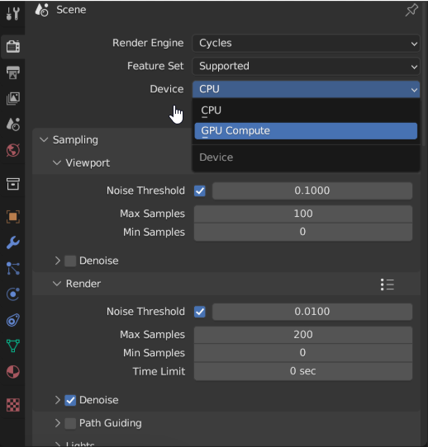The image size is (428, 447).
Task: Click the Time Limit 0 sec field
Action: 303,371
